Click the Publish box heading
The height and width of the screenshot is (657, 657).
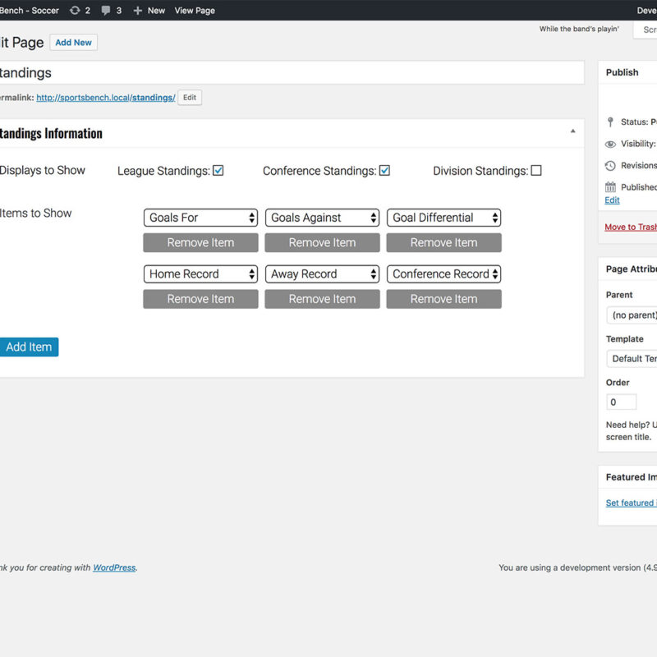(623, 72)
